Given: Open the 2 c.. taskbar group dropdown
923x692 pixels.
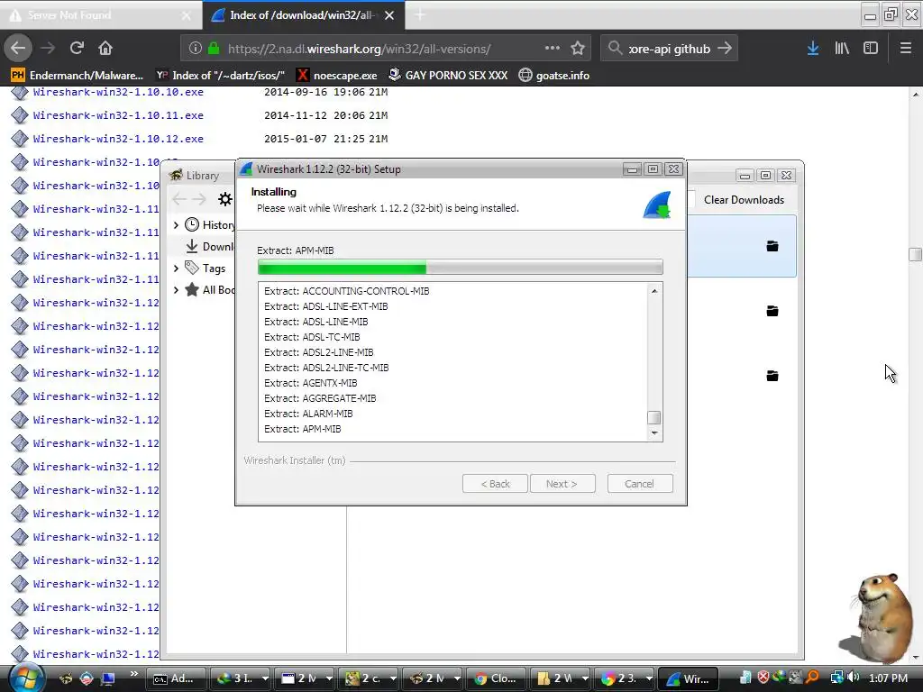Looking at the screenshot, I should coord(392,678).
